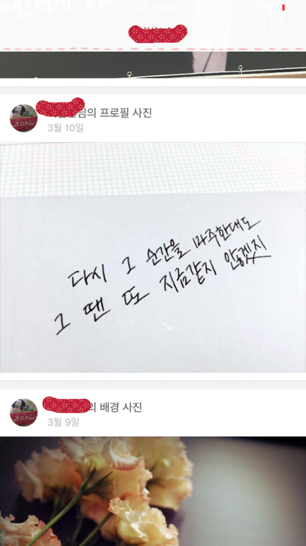Screen dimensions: 306x546
Task: Open the profile avatar on the 3월 10일 post
Action: pos(24,118)
